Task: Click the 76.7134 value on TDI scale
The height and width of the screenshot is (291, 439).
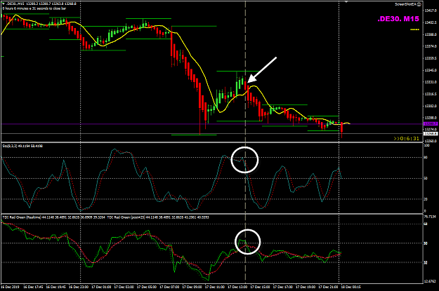Action: [x=430, y=217]
